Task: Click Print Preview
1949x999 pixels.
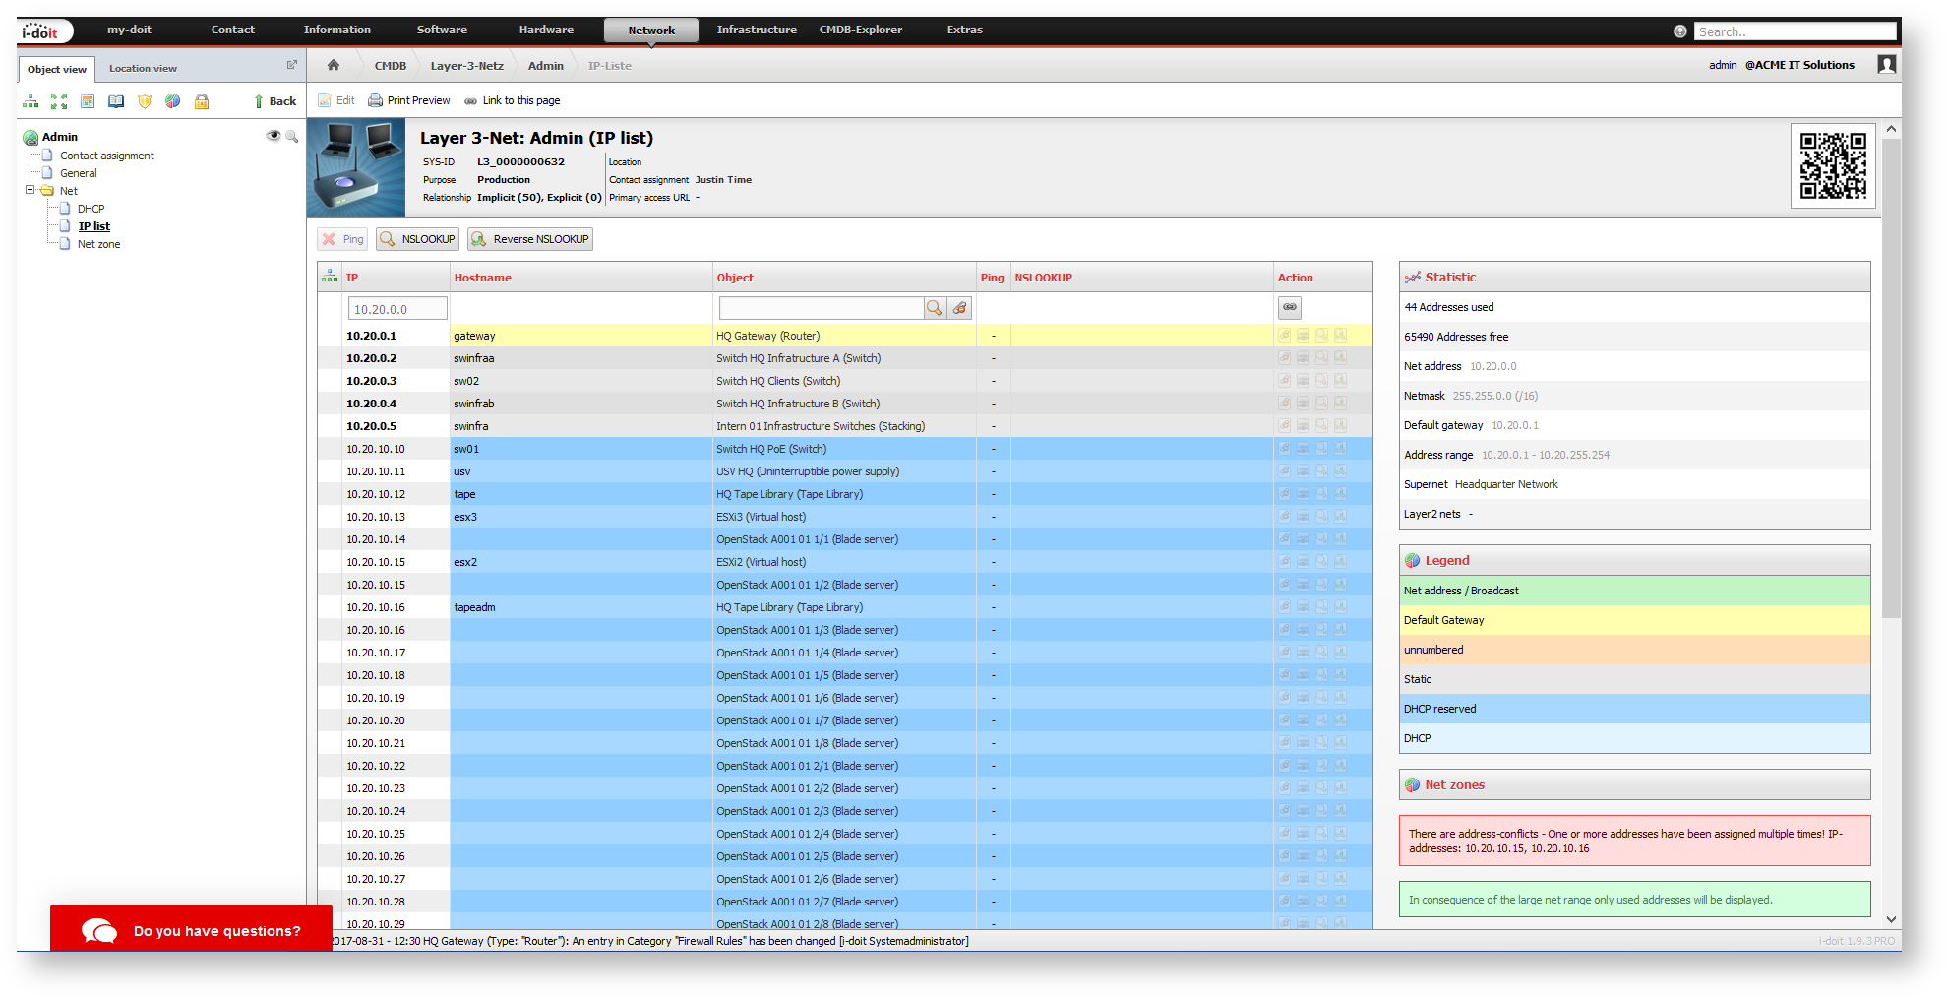Action: point(409,100)
